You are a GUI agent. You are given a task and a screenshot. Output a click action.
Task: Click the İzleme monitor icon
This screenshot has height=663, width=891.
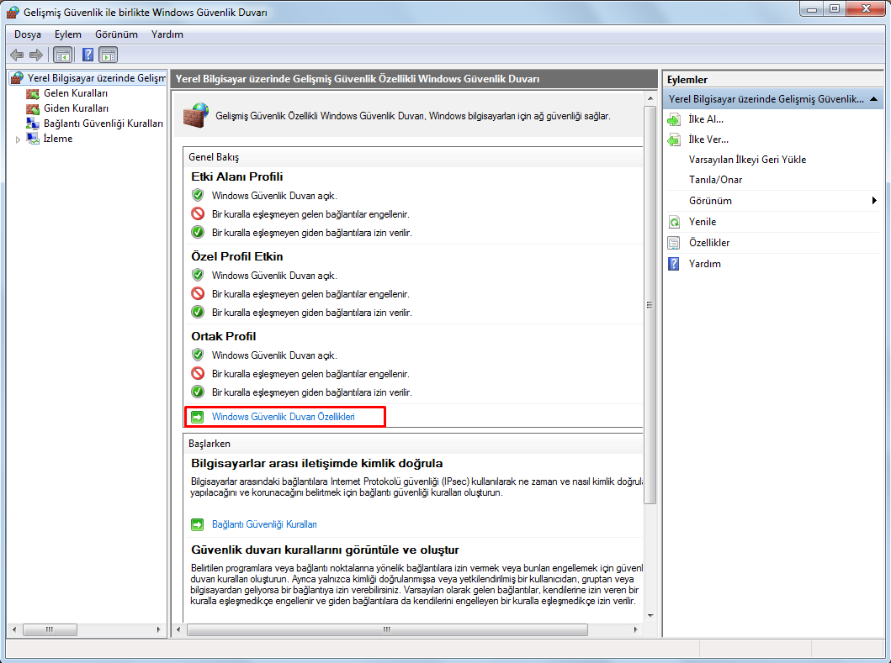point(33,139)
